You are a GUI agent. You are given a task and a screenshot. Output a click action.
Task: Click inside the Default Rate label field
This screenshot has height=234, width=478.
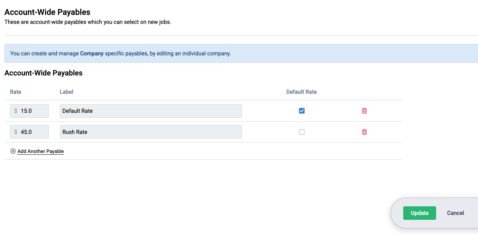pyautogui.click(x=151, y=110)
